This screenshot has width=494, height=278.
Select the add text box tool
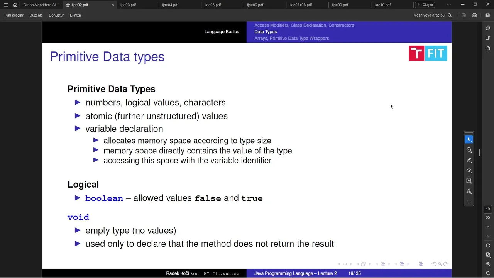(469, 181)
